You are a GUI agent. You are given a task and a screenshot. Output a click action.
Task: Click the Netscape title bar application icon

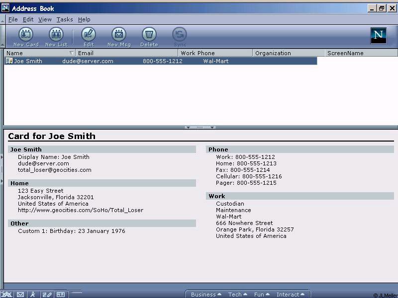pos(5,8)
